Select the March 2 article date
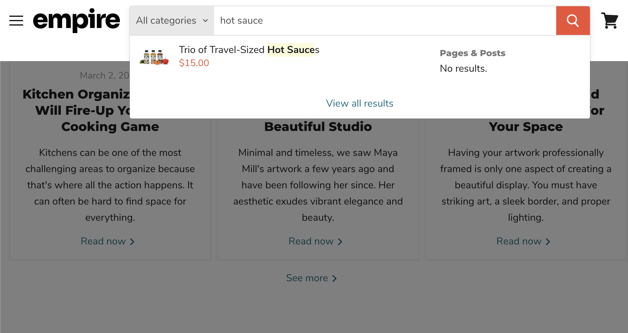Viewport: 628px width, 333px height. (x=105, y=75)
